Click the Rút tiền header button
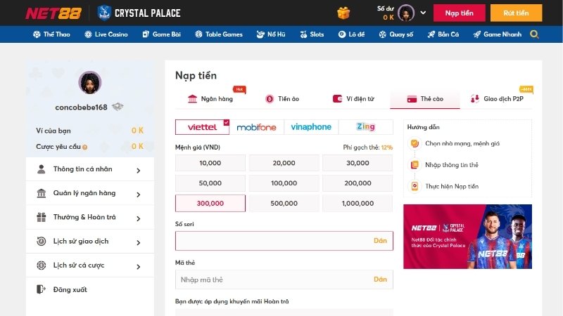Image resolution: width=563 pixels, height=316 pixels. point(516,13)
